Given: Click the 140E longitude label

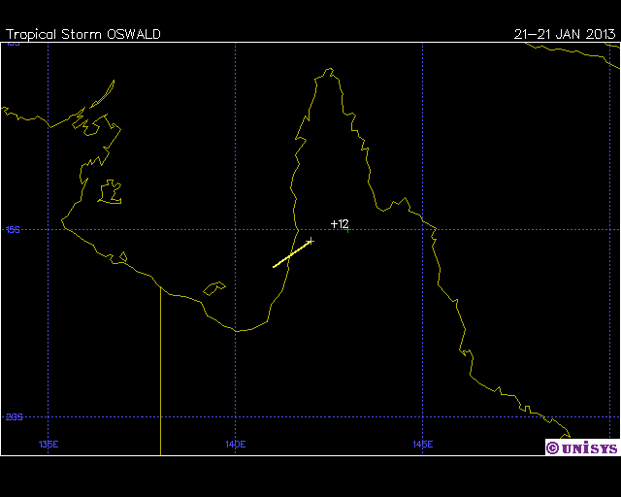Looking at the screenshot, I should [236, 445].
